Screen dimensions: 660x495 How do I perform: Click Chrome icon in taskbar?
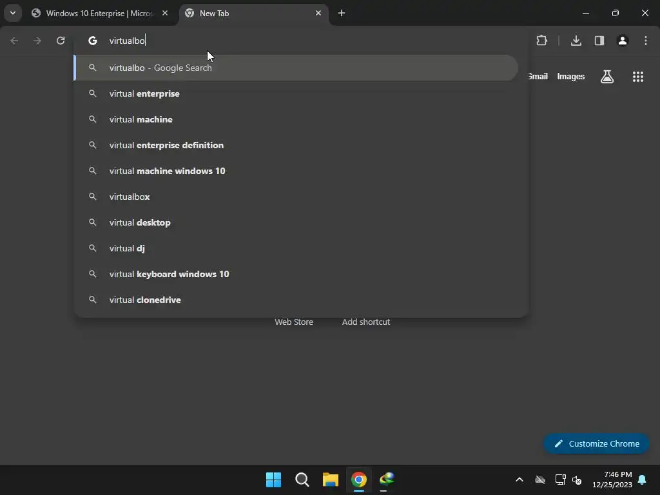[359, 480]
